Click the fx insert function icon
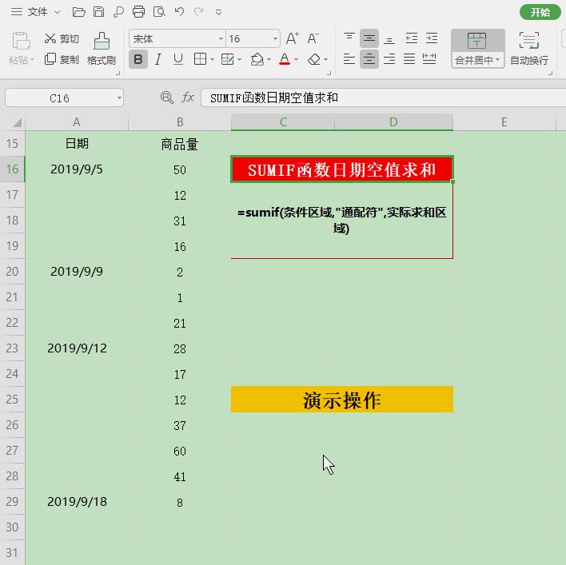 tap(188, 97)
